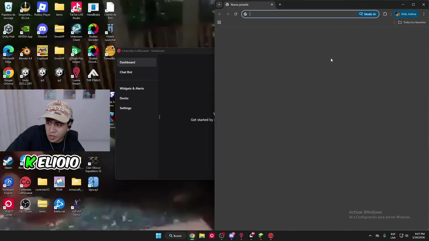Image resolution: width=429 pixels, height=241 pixels.
Task: Go back in Chrome
Action: [220, 14]
